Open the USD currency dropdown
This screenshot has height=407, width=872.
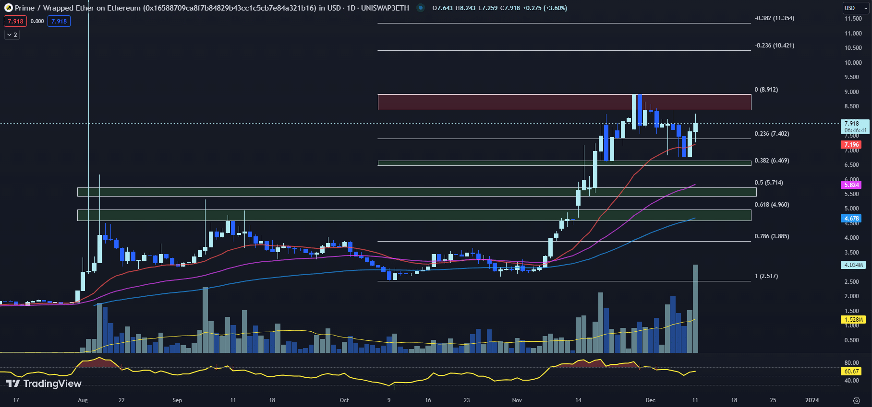coord(855,8)
